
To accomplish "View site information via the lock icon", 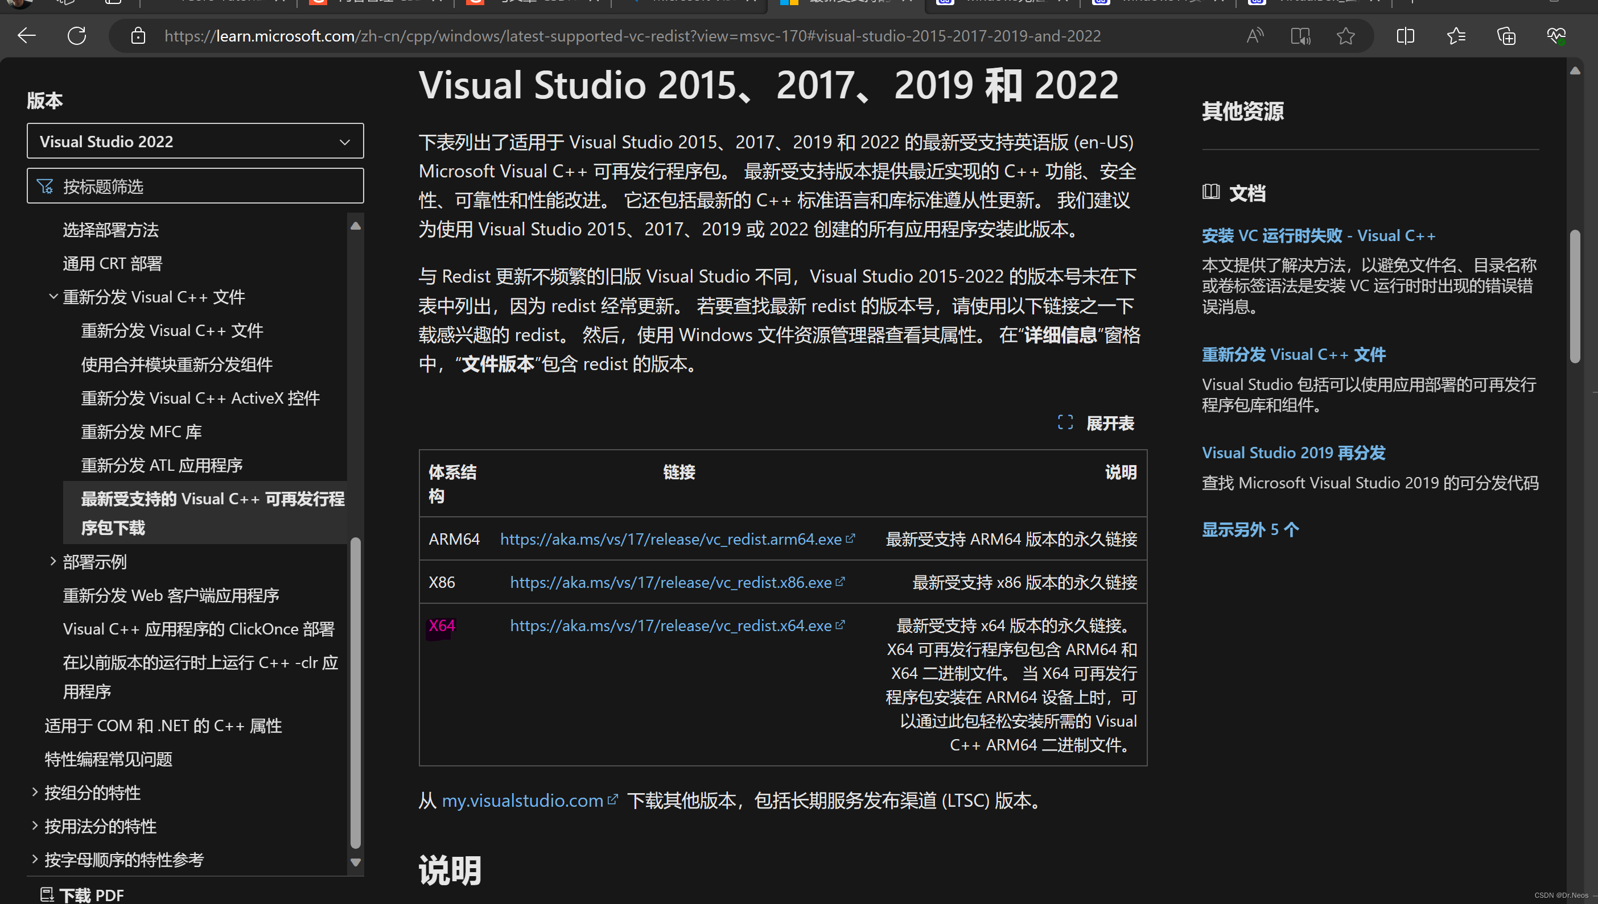I will (x=138, y=36).
